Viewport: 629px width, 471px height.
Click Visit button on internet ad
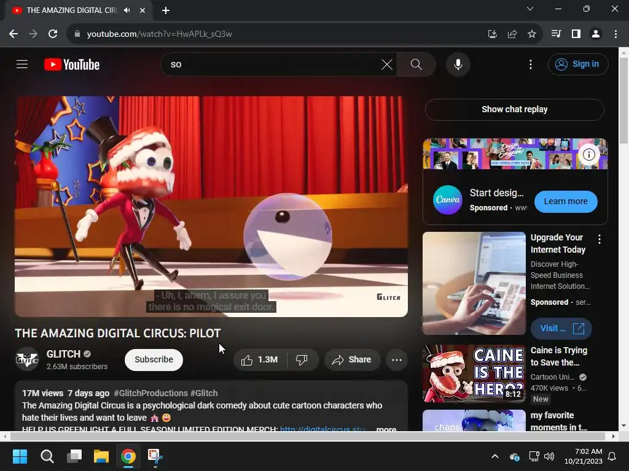[561, 329]
